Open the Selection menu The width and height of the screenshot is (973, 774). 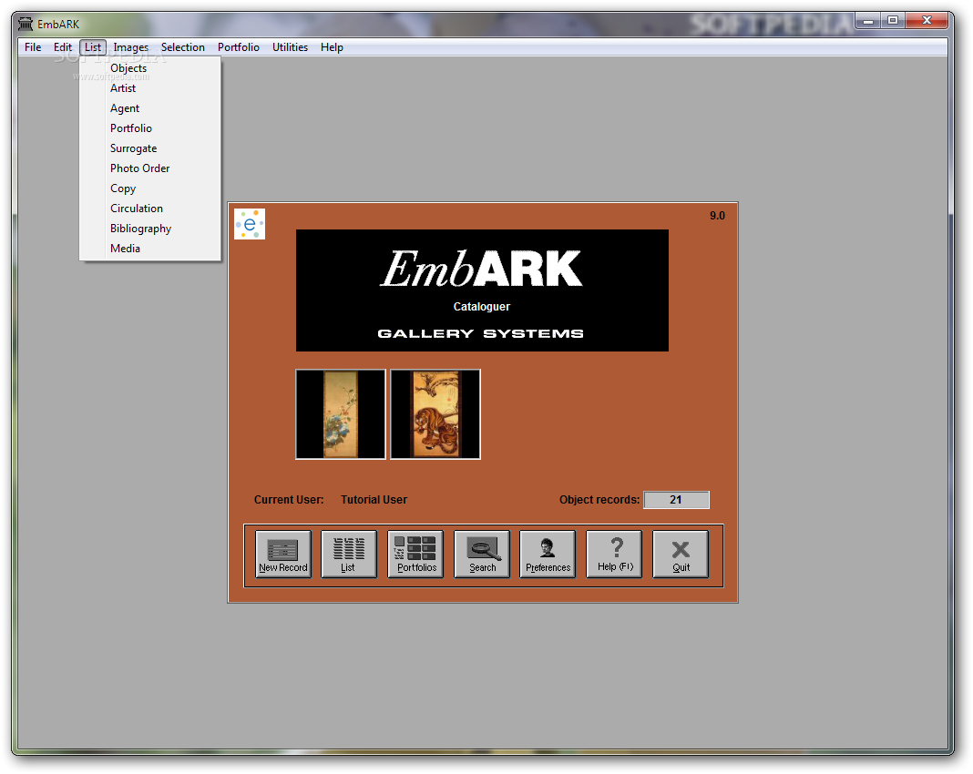(x=183, y=47)
